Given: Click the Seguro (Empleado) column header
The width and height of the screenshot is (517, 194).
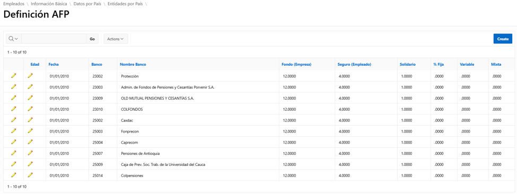Looking at the screenshot, I should pyautogui.click(x=354, y=65).
